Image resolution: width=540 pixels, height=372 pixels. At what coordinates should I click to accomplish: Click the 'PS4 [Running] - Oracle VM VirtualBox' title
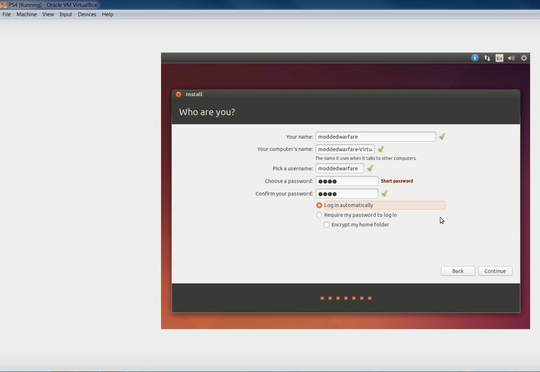click(x=53, y=5)
